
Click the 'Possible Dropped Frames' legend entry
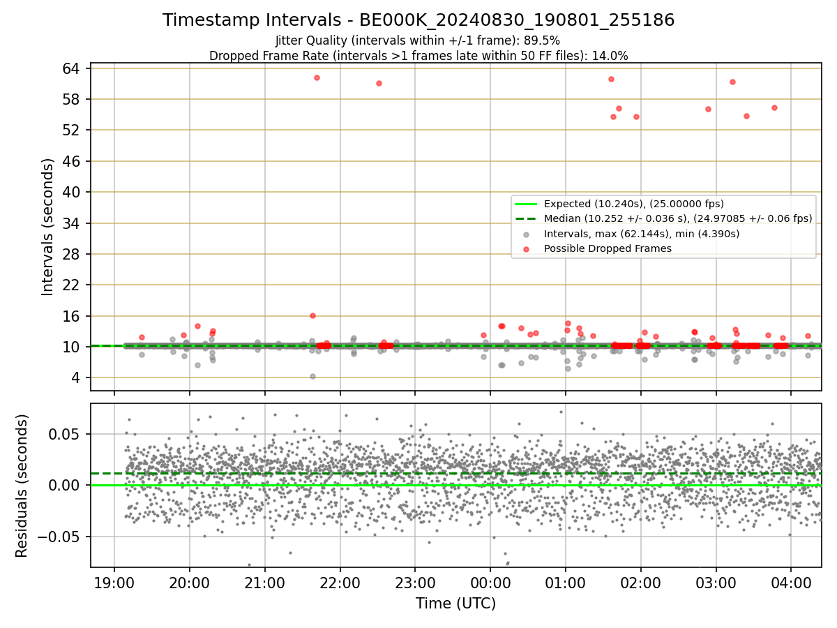point(608,248)
